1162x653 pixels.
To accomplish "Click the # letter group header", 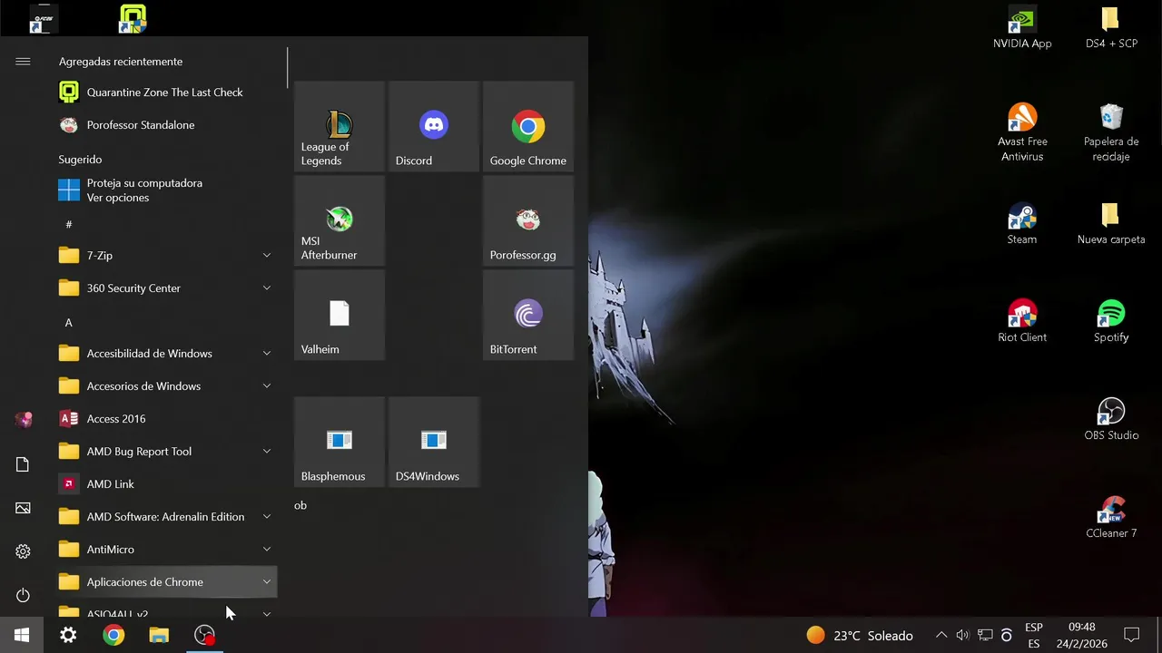I will tap(69, 224).
